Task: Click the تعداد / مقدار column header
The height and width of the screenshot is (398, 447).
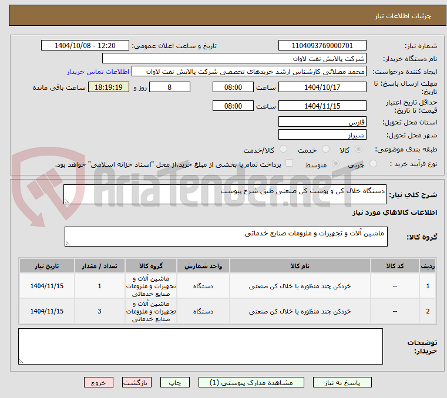Action: (x=99, y=266)
